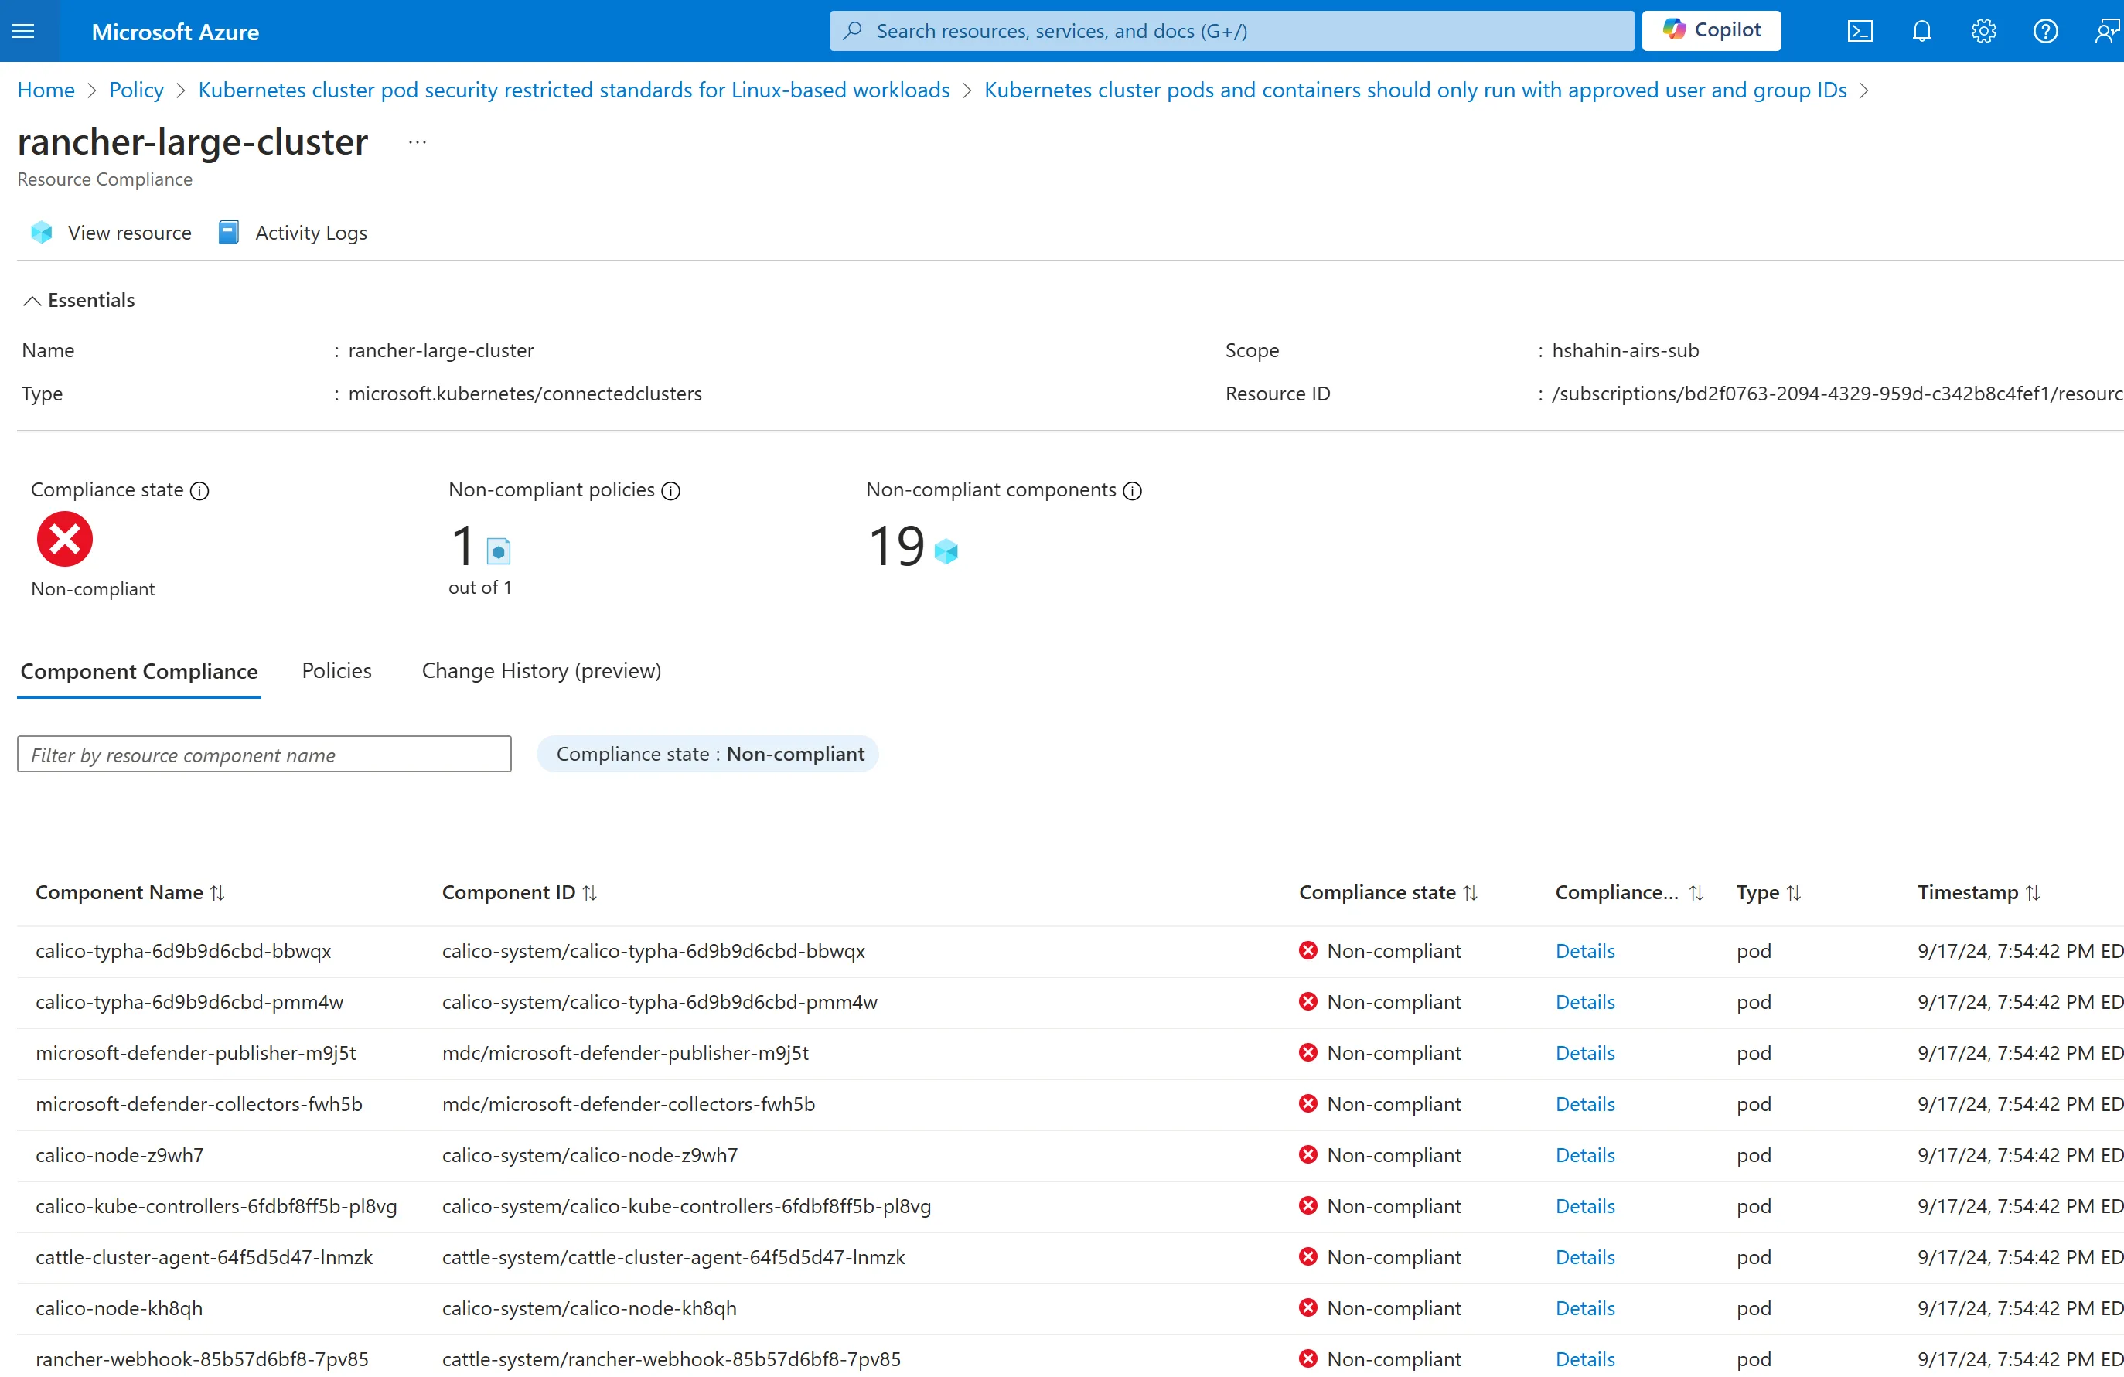Click the Non-compliant policies info icon
The width and height of the screenshot is (2124, 1377).
671,491
